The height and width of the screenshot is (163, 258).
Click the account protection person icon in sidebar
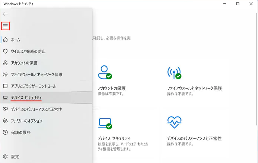coord(5,63)
